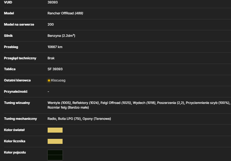The width and height of the screenshot is (231, 161).
Task: Click Opony (Terenowe) entry
Action: point(97,119)
